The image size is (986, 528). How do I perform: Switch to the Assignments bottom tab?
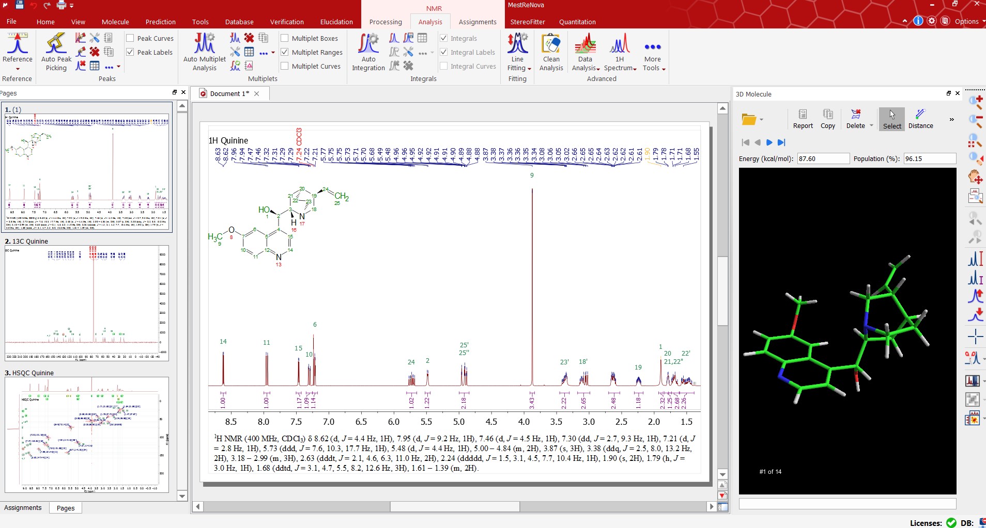pos(23,508)
